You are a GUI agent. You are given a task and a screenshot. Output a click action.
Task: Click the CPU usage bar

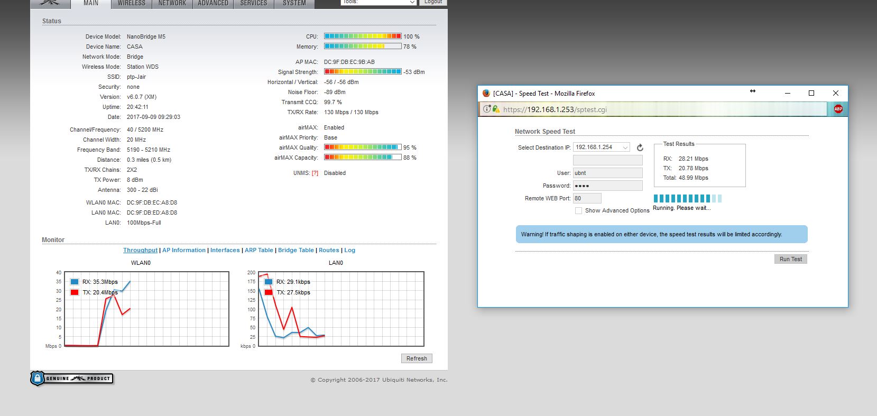click(363, 36)
